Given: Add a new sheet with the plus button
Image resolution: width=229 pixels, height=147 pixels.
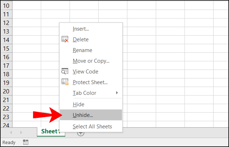Looking at the screenshot, I should point(81,133).
